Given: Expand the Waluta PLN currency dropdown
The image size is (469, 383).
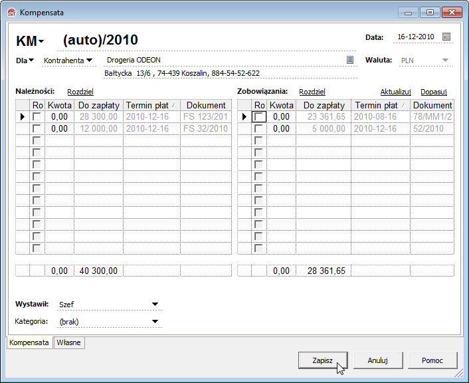Looking at the screenshot, I should (445, 61).
